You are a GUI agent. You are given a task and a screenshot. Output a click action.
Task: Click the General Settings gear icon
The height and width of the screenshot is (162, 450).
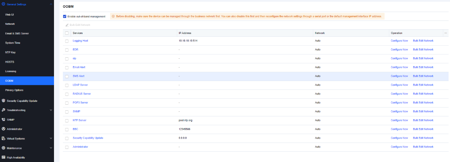4,4
